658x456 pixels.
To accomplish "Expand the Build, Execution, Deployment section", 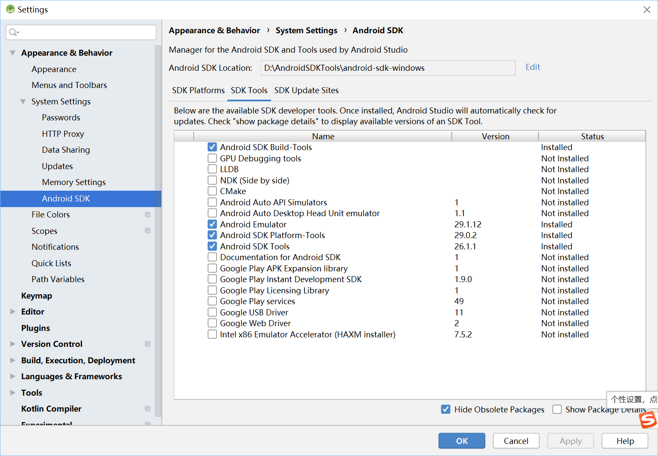I will (x=13, y=360).
